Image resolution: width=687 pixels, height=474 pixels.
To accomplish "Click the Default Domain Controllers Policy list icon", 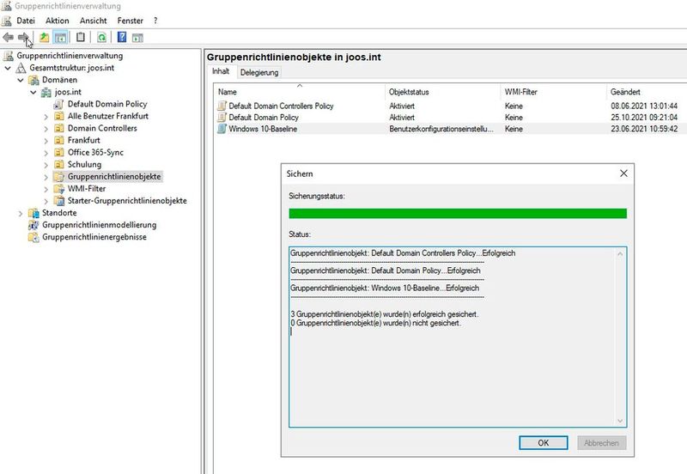I will (222, 106).
